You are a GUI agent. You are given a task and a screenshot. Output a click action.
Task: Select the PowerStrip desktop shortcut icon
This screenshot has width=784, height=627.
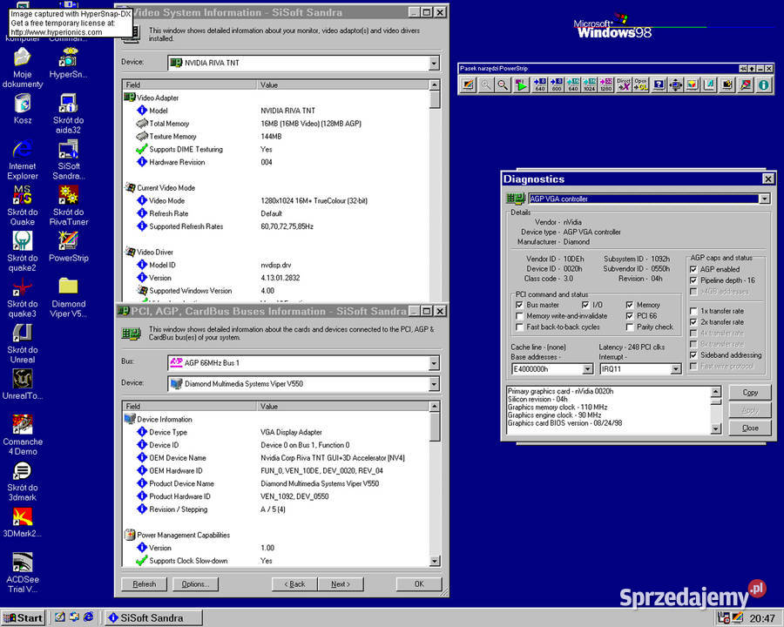point(69,246)
